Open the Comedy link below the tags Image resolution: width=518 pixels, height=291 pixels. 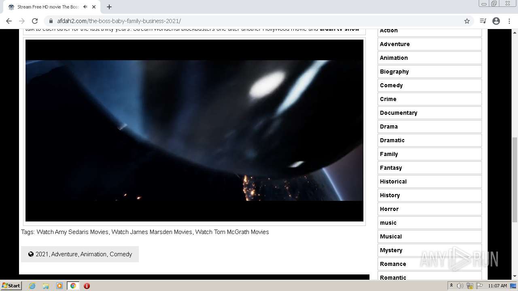(x=121, y=254)
